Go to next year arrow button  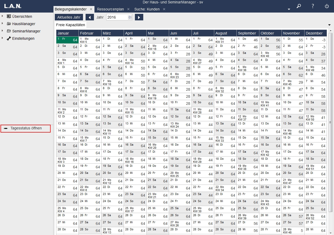[x=139, y=17]
